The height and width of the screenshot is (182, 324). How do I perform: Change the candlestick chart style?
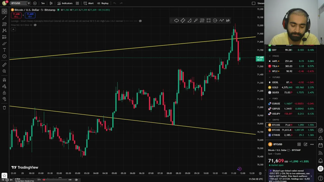pos(51,3)
